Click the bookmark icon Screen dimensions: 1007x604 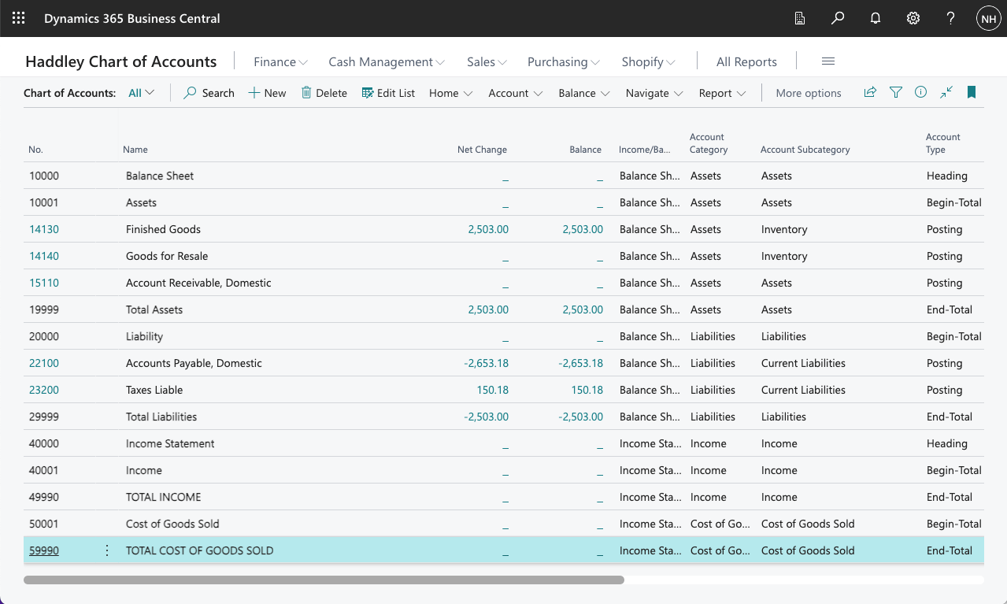point(972,92)
